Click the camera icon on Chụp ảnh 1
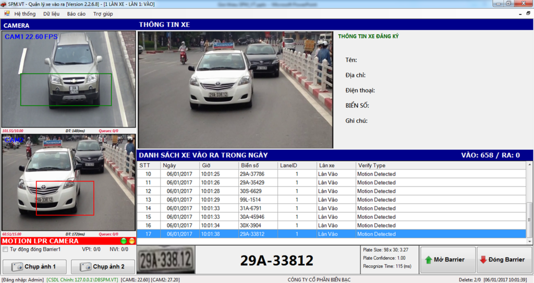 coord(17,267)
